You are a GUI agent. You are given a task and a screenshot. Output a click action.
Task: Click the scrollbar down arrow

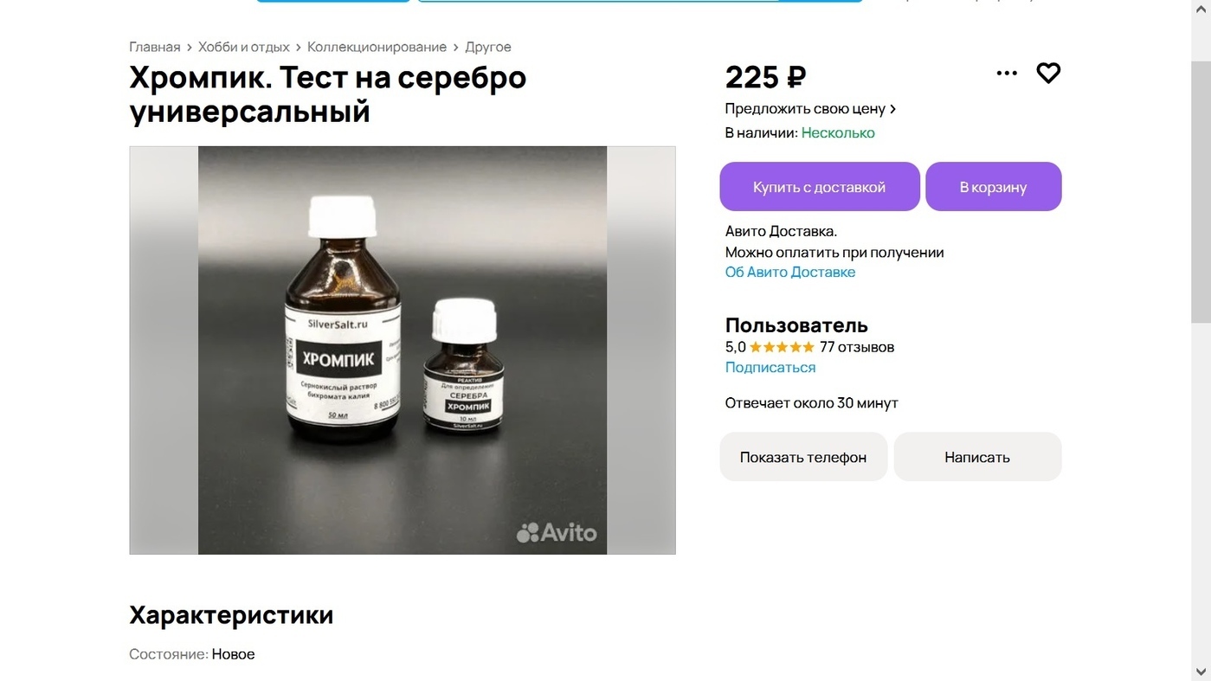[1202, 671]
